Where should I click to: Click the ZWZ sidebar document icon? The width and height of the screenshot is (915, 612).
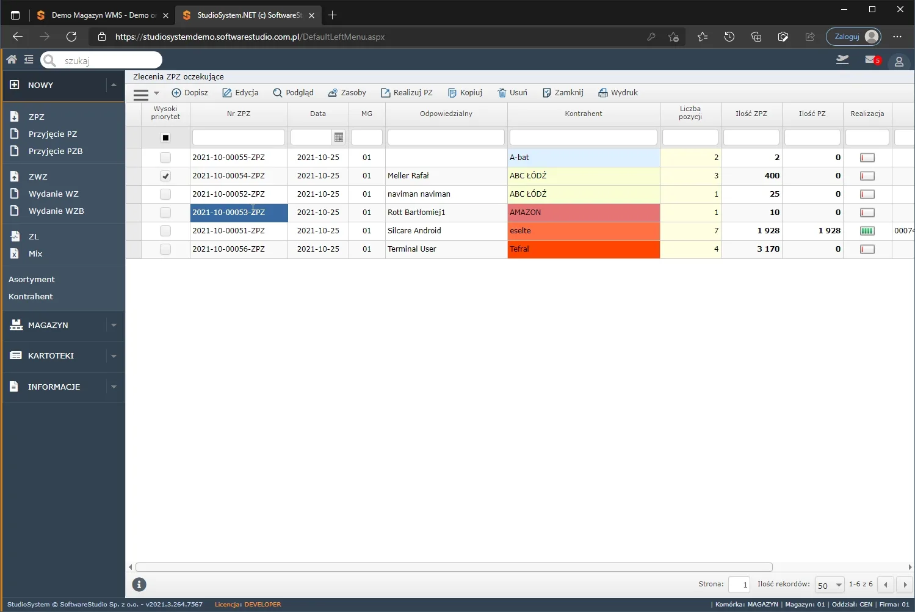[15, 176]
